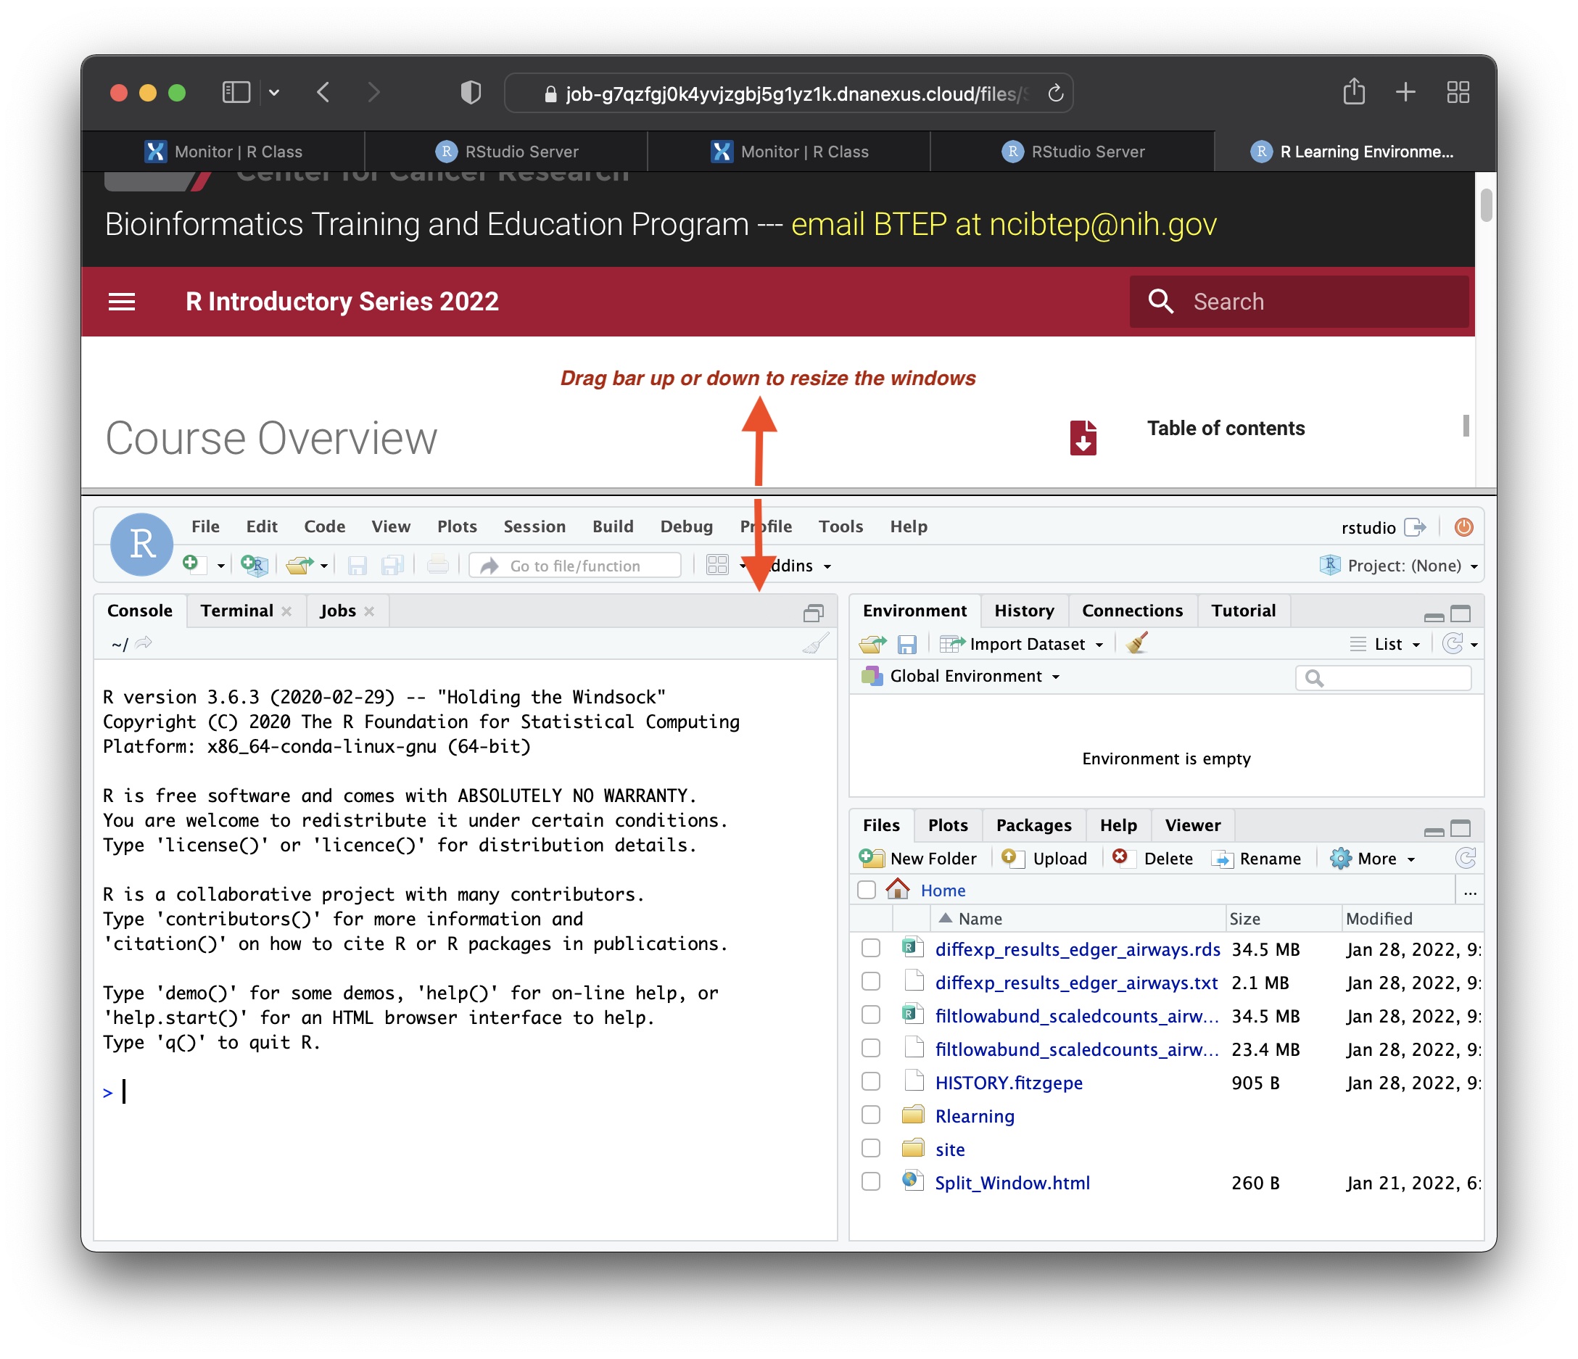Open the Project: (None) dropdown
The height and width of the screenshot is (1359, 1578).
[1404, 566]
